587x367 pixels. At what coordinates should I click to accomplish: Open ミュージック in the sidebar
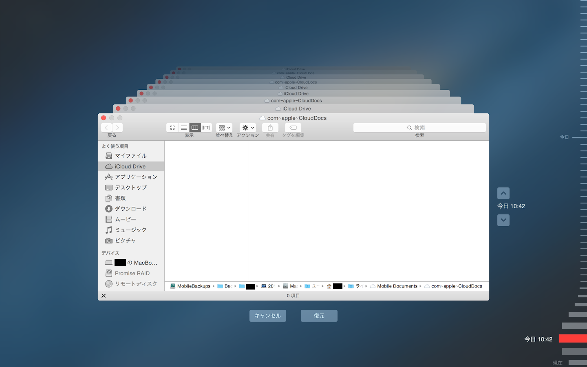click(x=131, y=230)
